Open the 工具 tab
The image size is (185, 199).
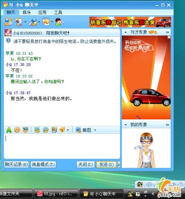(58, 13)
